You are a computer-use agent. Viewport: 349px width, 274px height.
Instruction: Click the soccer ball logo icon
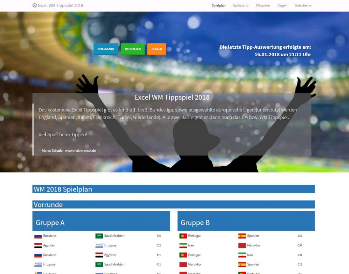point(34,5)
